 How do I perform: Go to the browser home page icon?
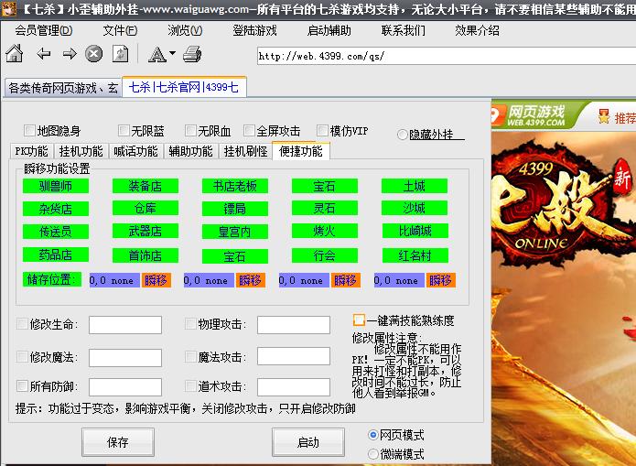15,54
